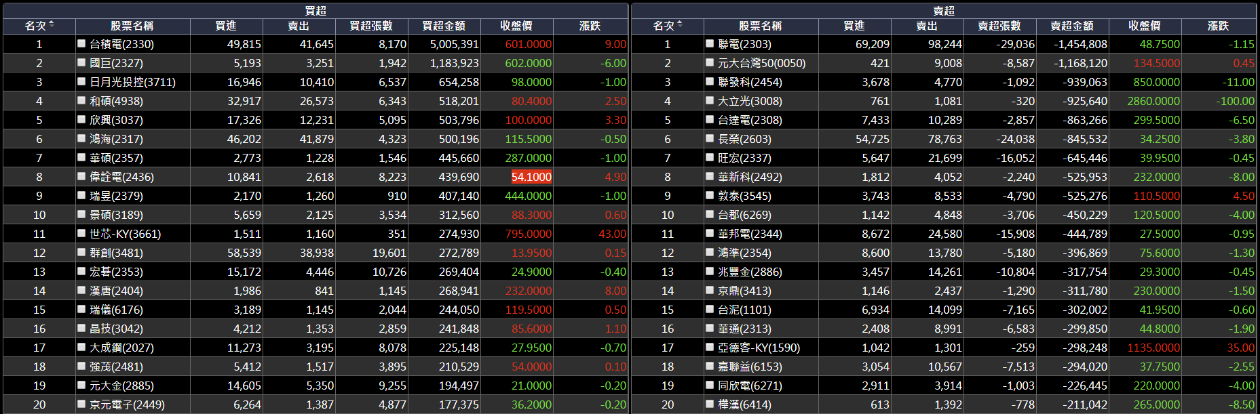Click stock name 宏碁(2353)
The image size is (1260, 414).
click(116, 272)
